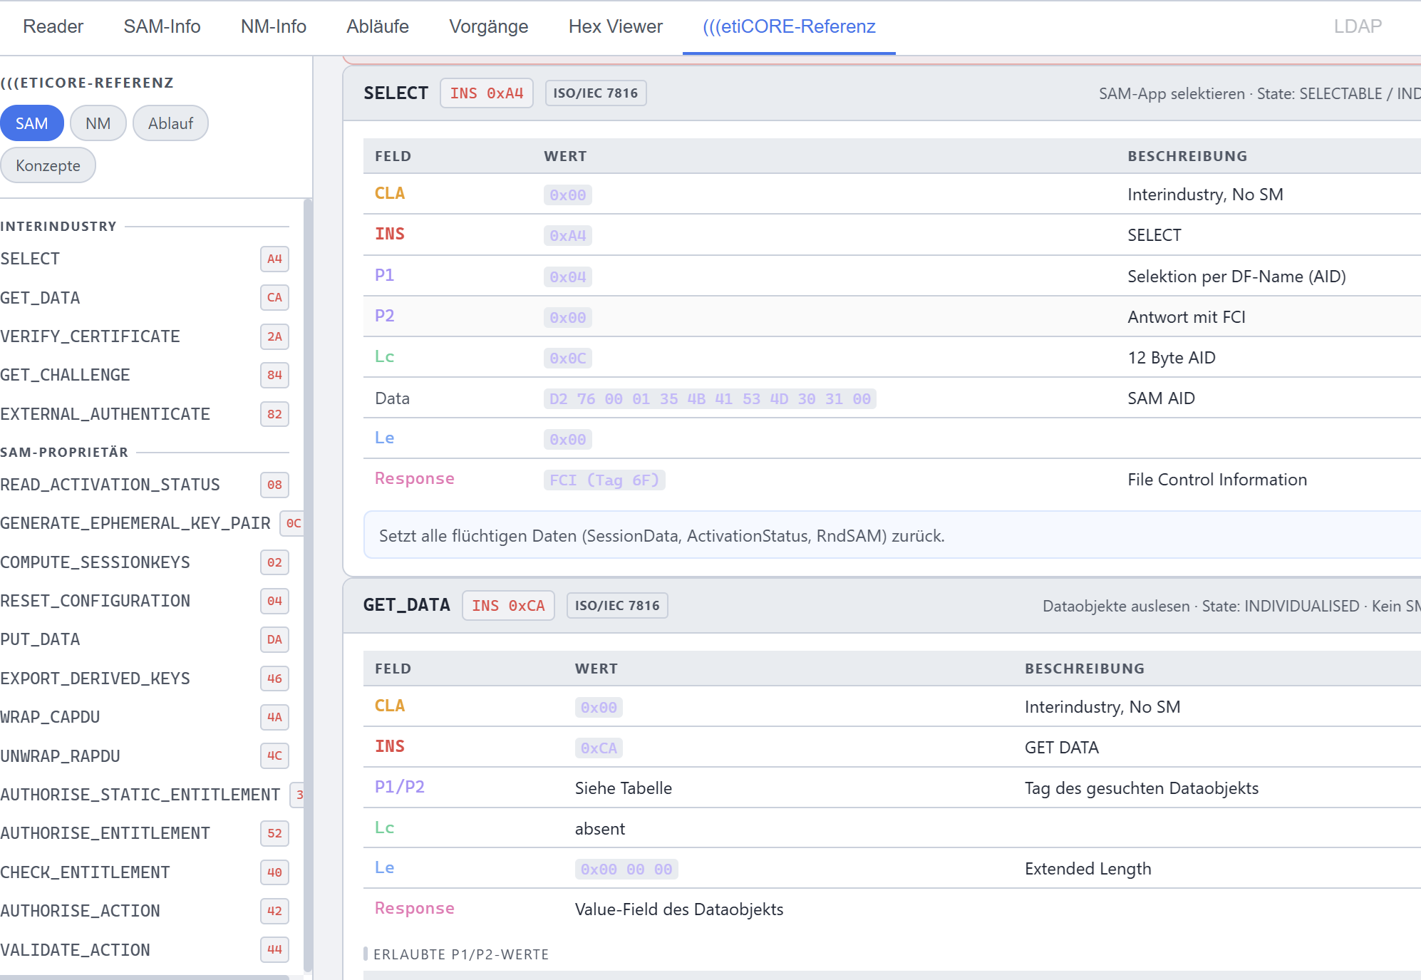
Task: Open PUT_DATA in sidebar list
Action: (145, 639)
